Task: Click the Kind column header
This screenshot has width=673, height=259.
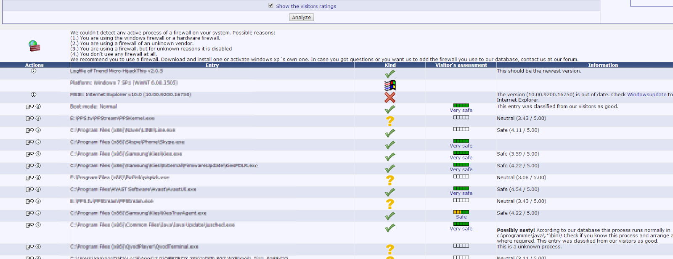Action: click(390, 65)
